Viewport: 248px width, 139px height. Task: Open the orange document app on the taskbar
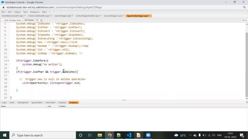[139, 135]
